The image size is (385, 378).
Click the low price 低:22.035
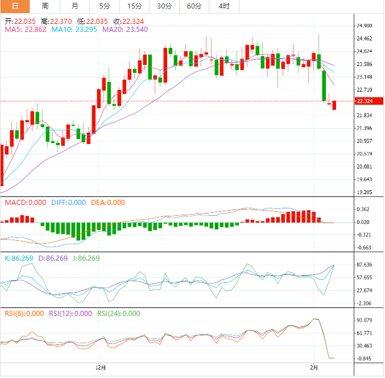click(92, 22)
